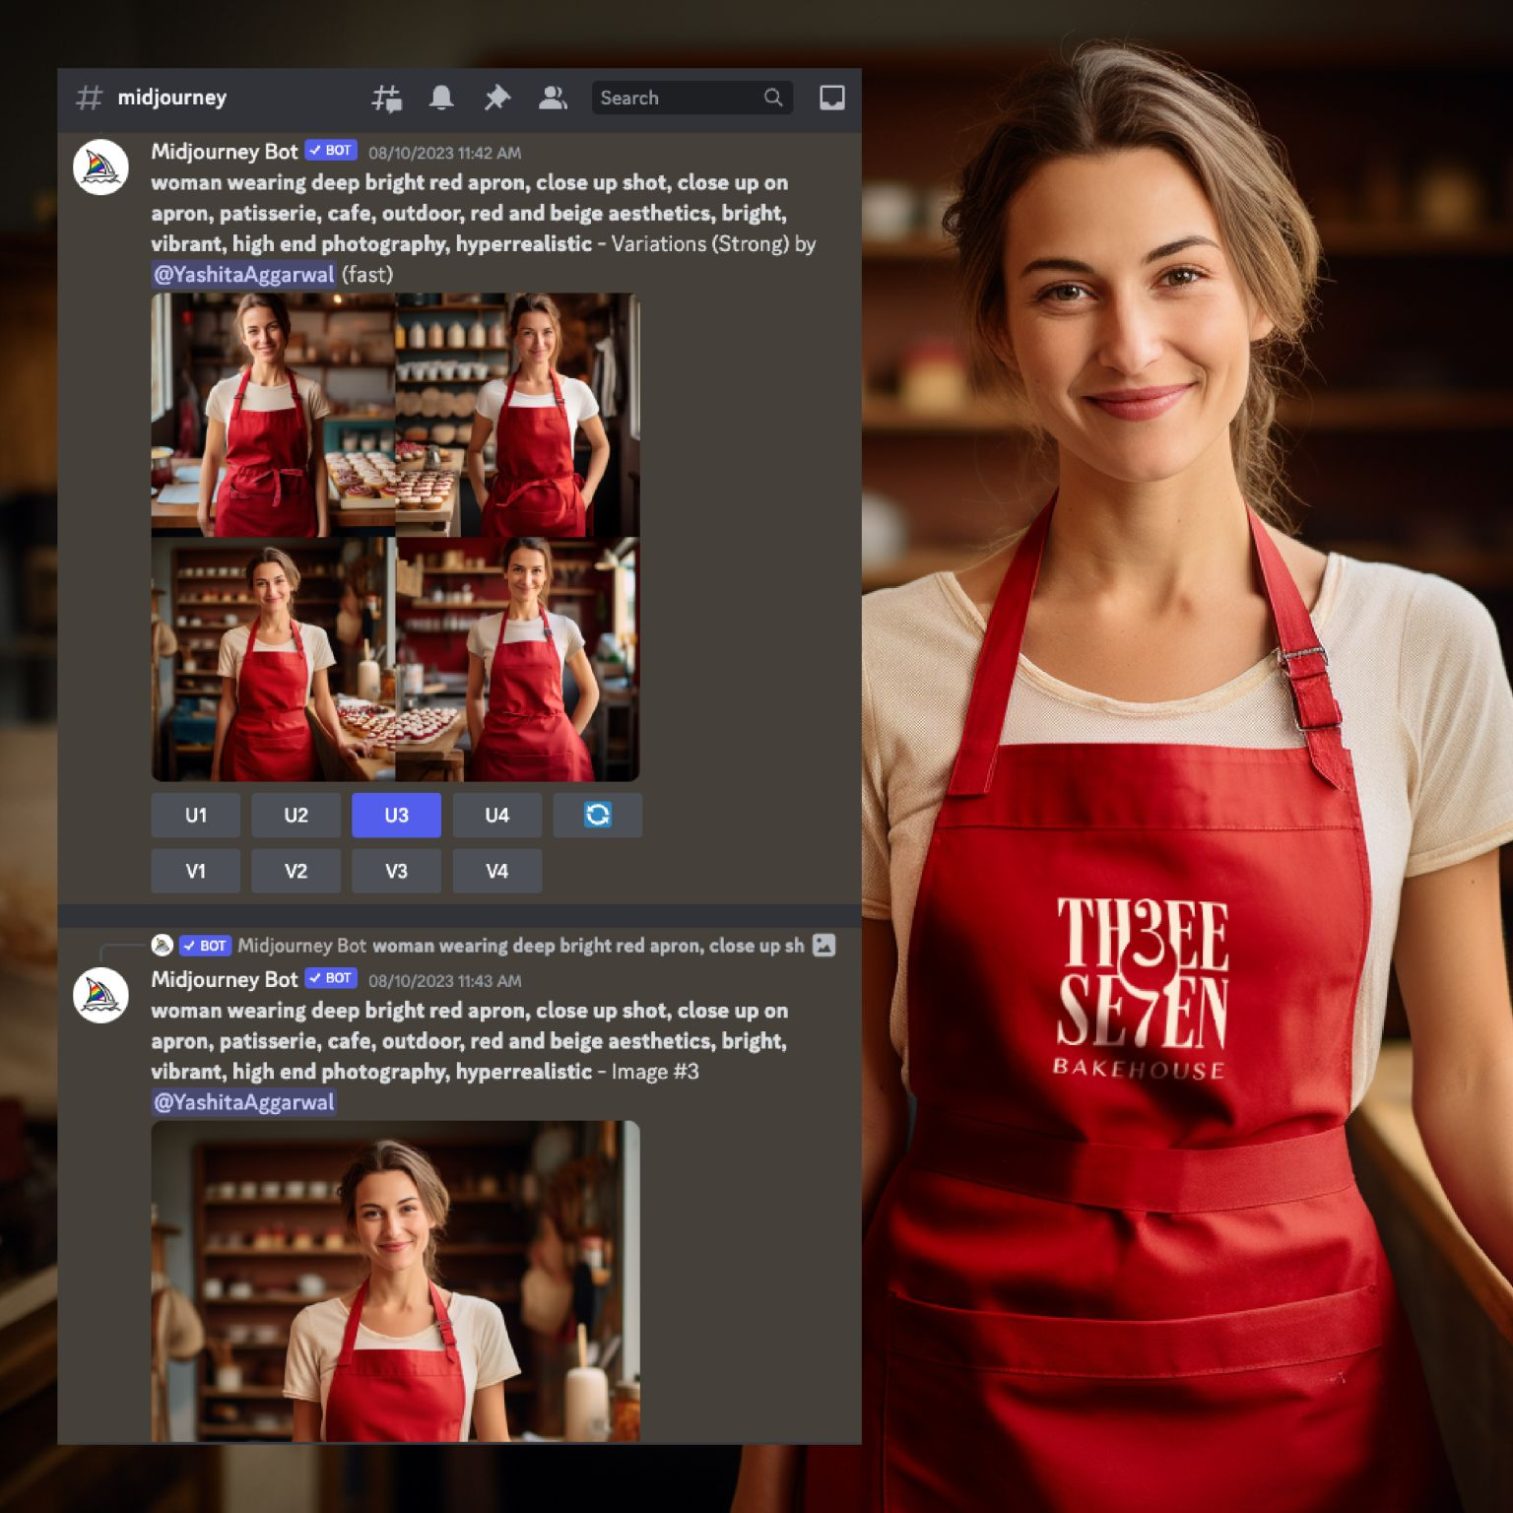Click Midjourney Bot name on 11:43 AM message
This screenshot has width=1513, height=1513.
click(x=225, y=979)
